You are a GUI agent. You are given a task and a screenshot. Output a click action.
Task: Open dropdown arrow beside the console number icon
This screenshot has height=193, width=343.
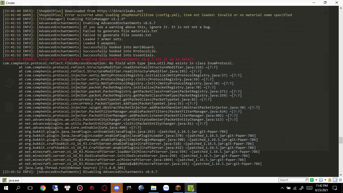(325, 180)
